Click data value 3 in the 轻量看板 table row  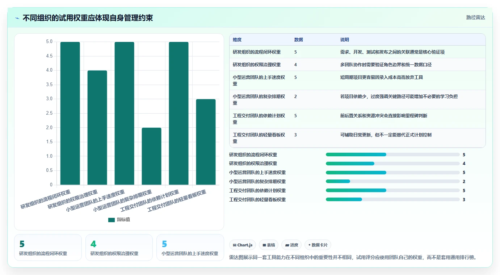coord(295,135)
